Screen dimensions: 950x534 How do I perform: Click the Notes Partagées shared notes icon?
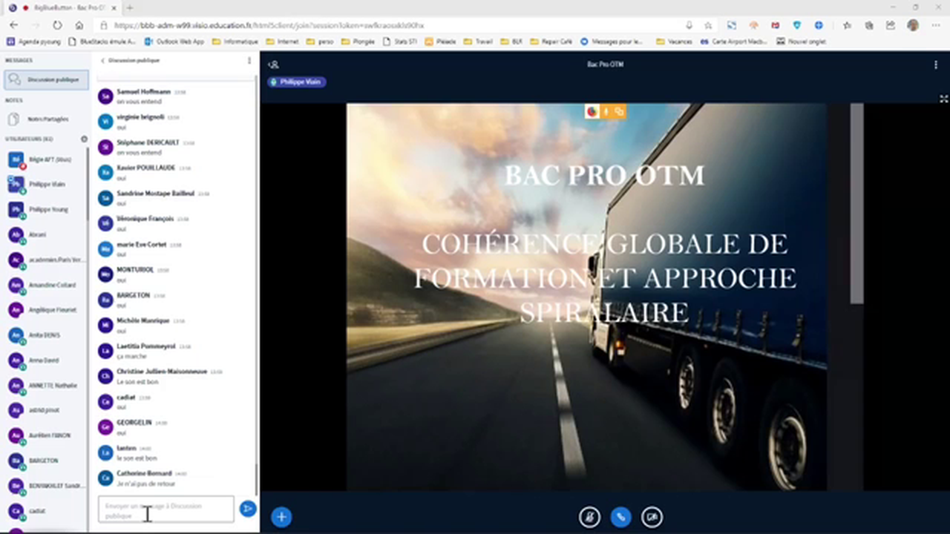point(13,119)
